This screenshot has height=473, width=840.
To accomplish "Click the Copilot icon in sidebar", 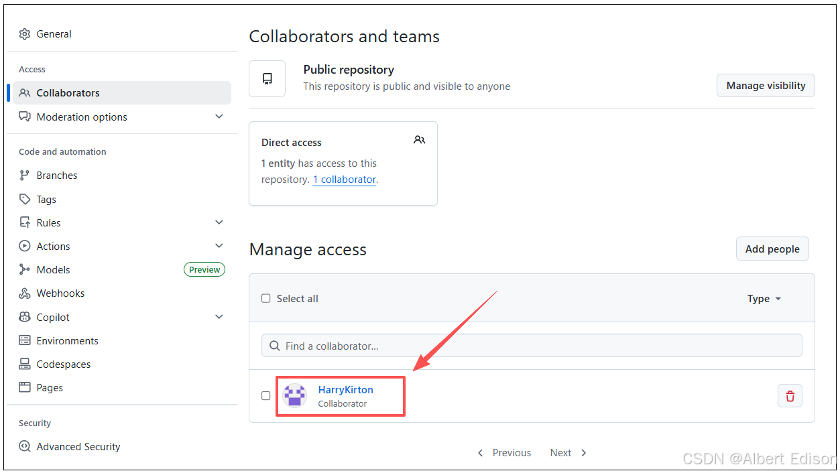I will (25, 317).
